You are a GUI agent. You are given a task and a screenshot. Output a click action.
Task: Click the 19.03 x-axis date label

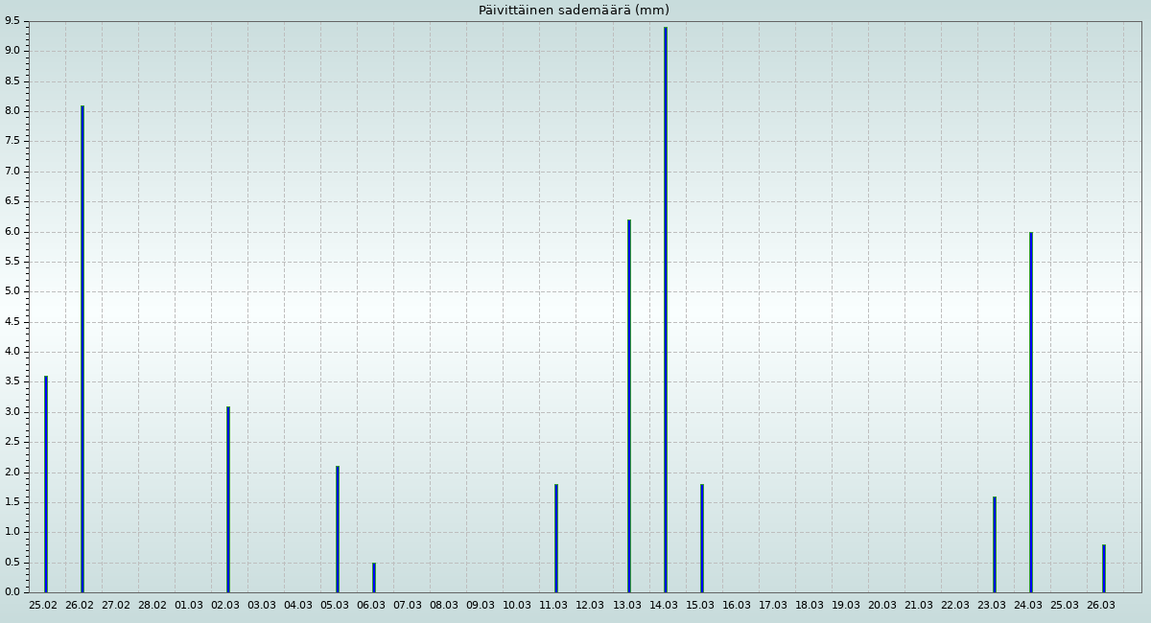click(845, 606)
